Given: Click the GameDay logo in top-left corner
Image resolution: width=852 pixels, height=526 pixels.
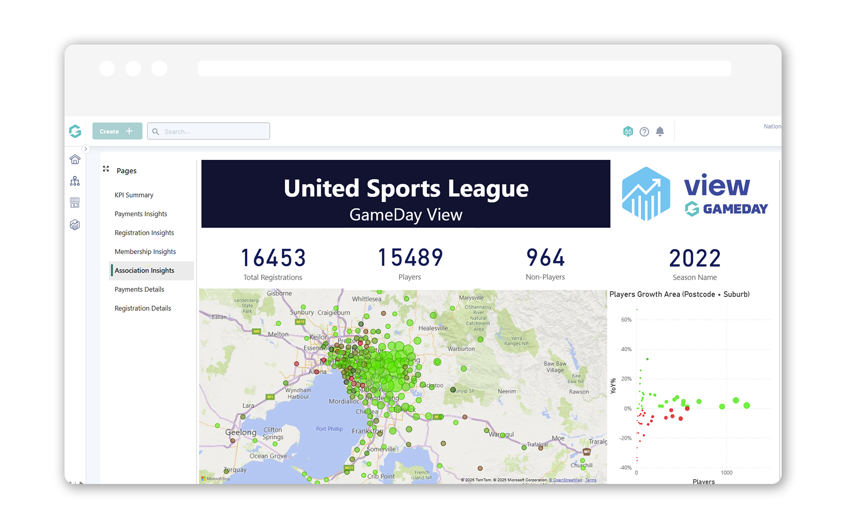Looking at the screenshot, I should click(x=75, y=131).
